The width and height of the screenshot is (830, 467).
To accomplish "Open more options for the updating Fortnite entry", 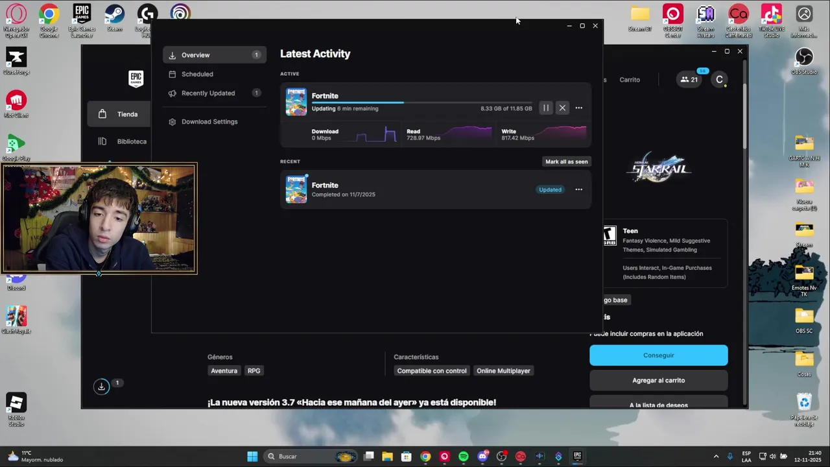I will point(579,108).
